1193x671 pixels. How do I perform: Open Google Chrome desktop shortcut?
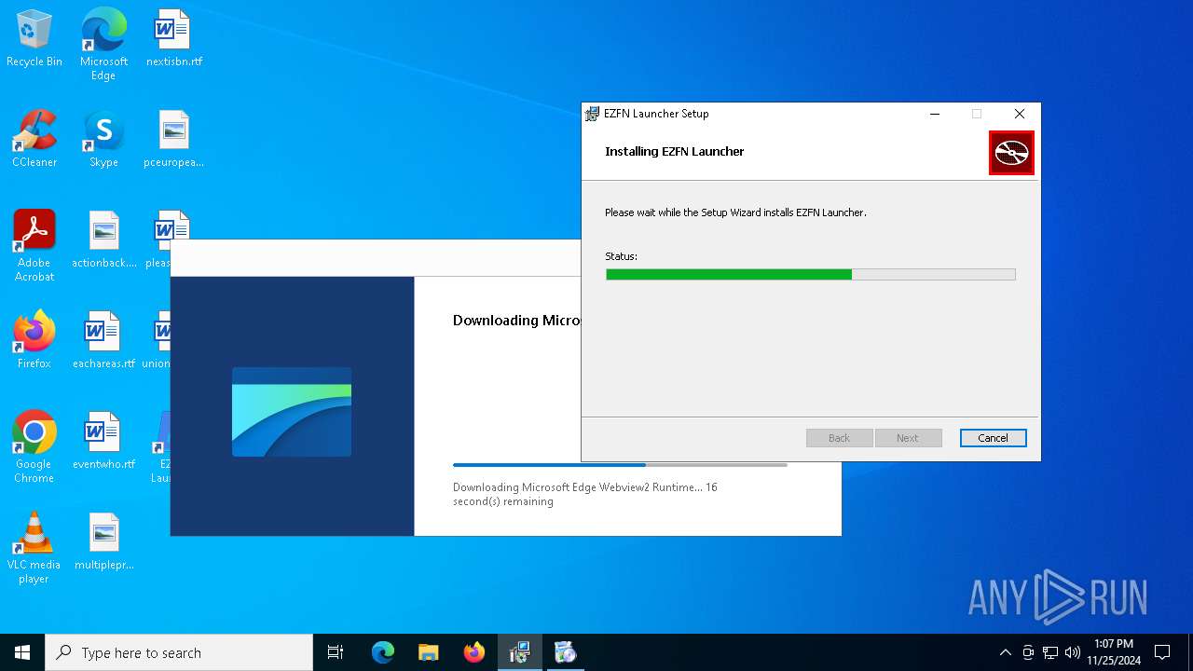click(34, 446)
